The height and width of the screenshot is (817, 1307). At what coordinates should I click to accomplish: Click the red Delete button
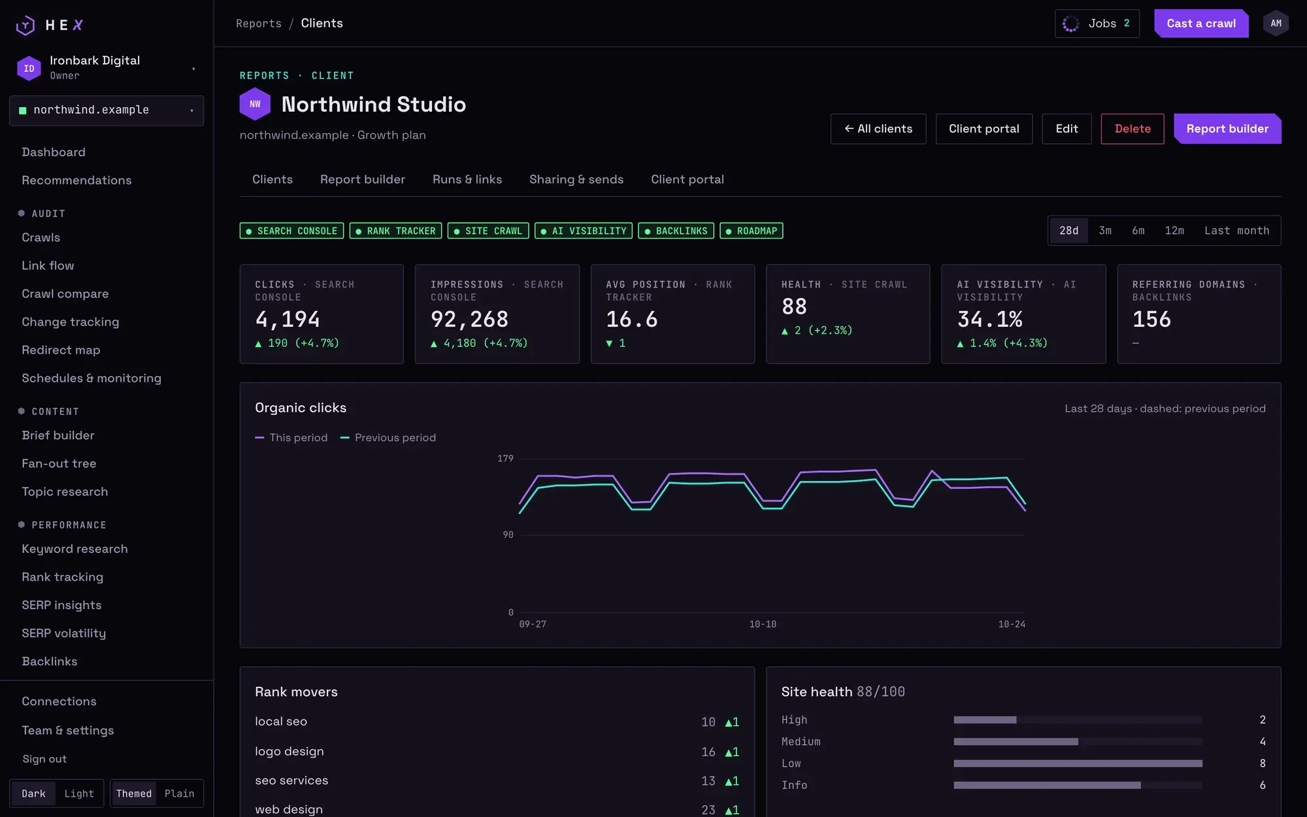tap(1133, 129)
